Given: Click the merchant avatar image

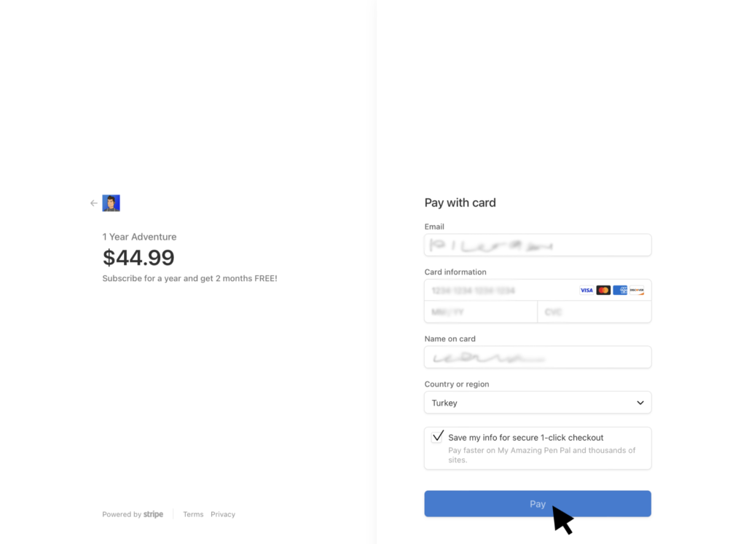Looking at the screenshot, I should (111, 203).
